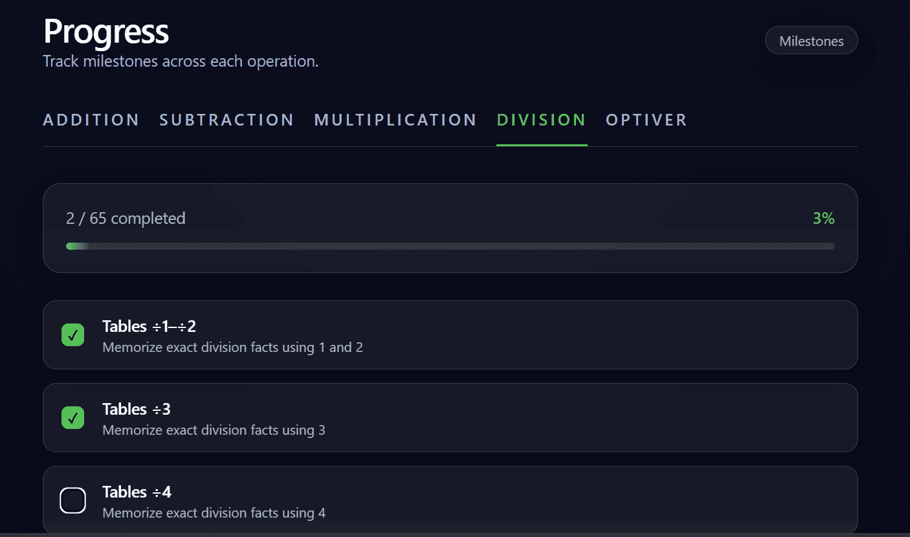Screen dimensions: 910x537
Task: Go to the Multiplication tab
Action: (x=395, y=120)
